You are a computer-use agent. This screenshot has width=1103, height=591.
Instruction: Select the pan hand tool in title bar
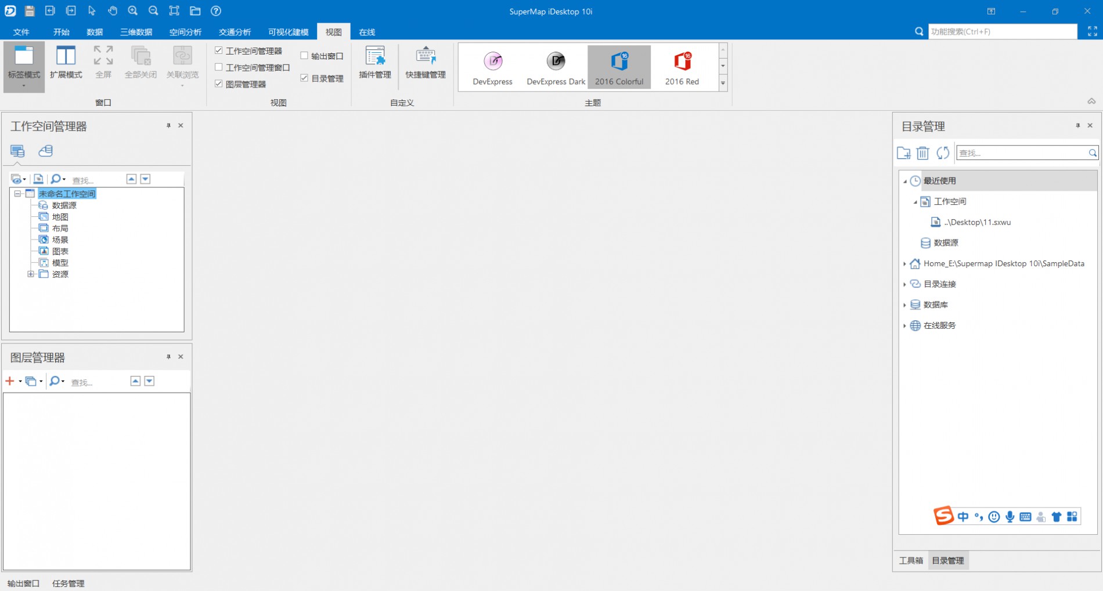point(113,11)
